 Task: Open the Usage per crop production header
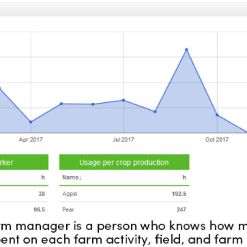click(124, 162)
